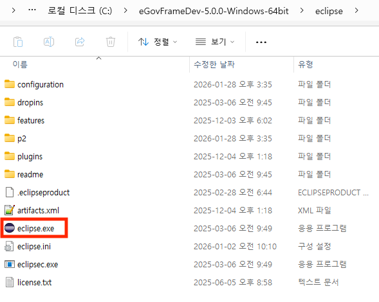Click the ECLIPSEPRODUCT type cell

[333, 192]
